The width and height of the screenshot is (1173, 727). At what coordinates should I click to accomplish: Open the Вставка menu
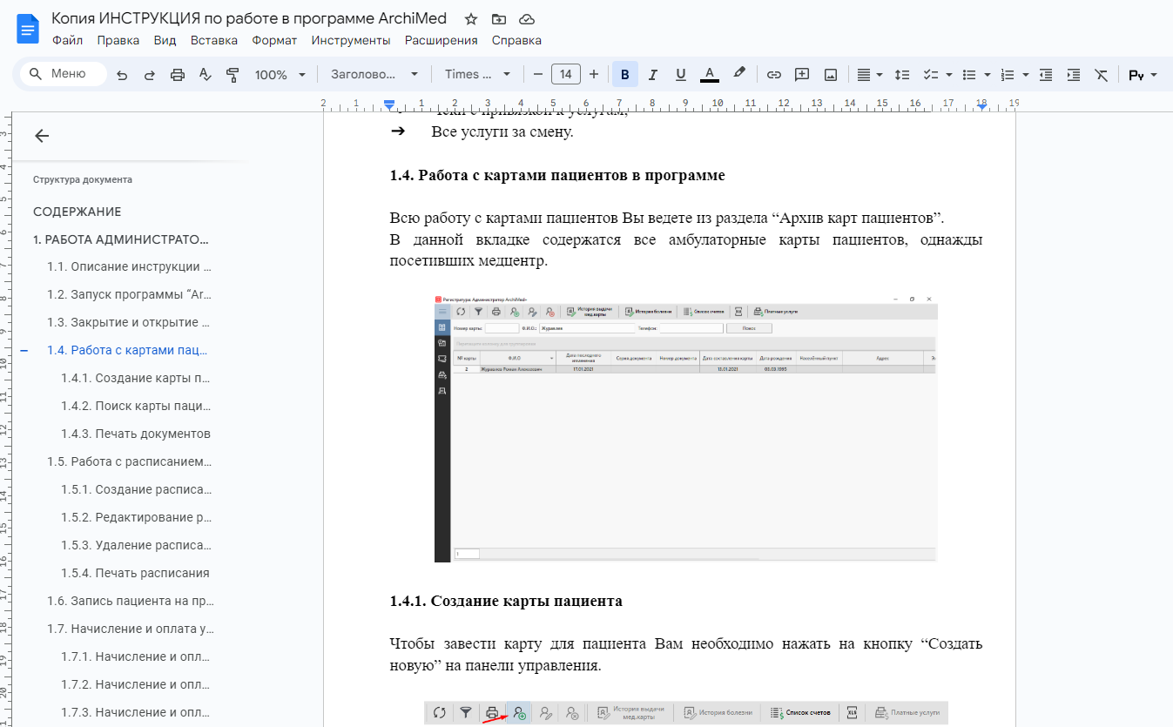[x=214, y=40]
